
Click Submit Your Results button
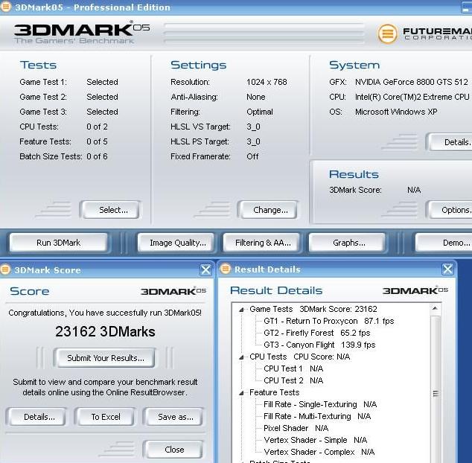tap(105, 358)
